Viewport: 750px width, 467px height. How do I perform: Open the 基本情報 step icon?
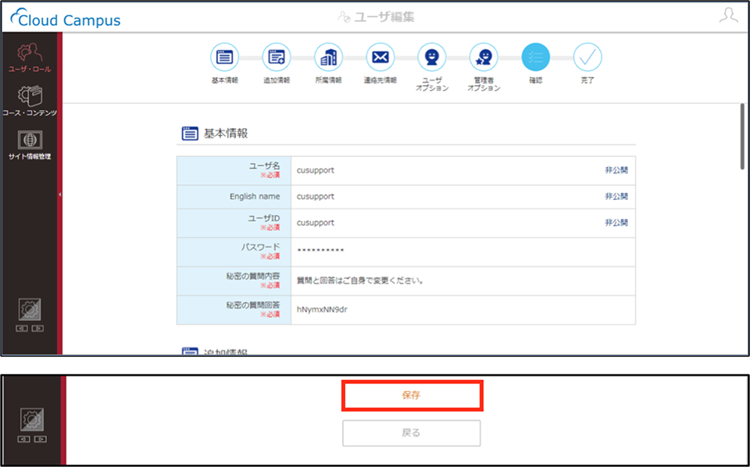[225, 57]
